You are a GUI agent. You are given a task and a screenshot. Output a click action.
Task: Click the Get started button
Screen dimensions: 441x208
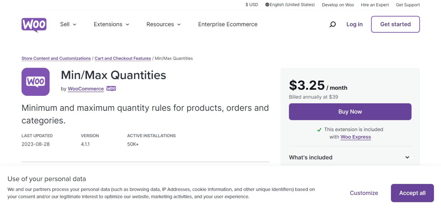coord(395,24)
